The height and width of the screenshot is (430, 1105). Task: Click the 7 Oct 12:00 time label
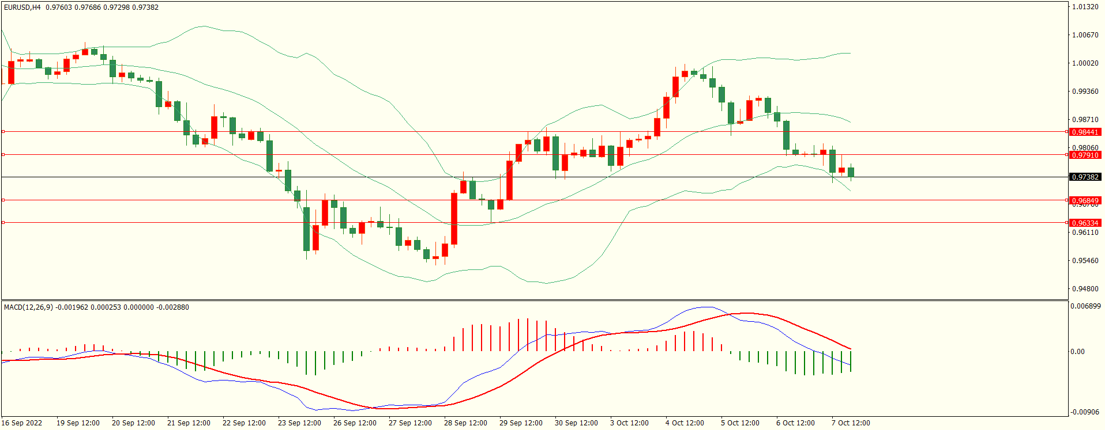tap(851, 423)
